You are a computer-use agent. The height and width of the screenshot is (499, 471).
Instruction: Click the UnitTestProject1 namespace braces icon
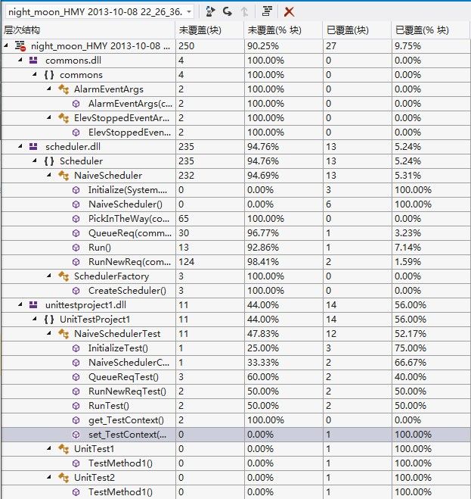point(49,320)
